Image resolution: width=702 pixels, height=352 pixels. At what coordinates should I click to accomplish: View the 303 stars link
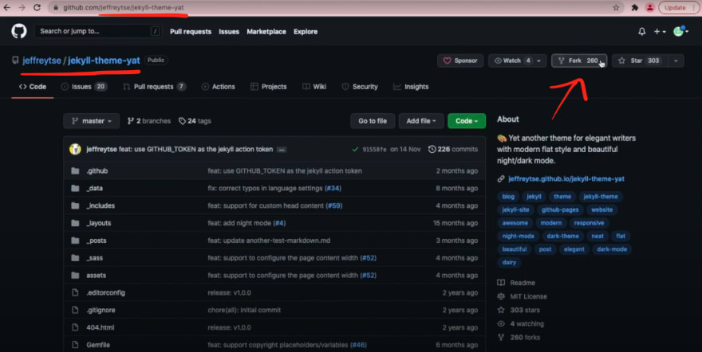(525, 311)
